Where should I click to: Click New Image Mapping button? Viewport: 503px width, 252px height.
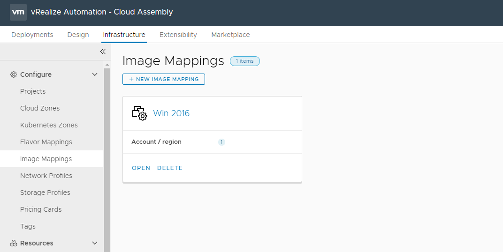164,79
